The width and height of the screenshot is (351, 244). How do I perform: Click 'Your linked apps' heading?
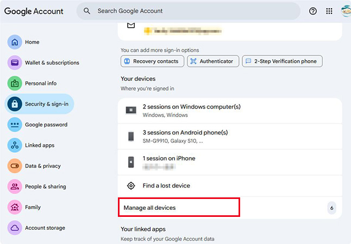143,229
